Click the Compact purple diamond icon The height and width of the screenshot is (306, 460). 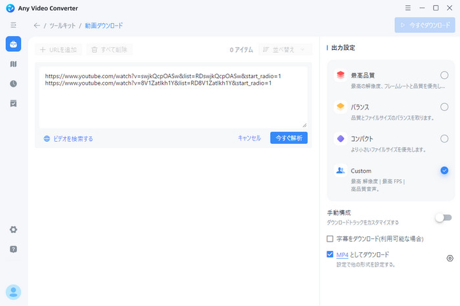tap(340, 139)
